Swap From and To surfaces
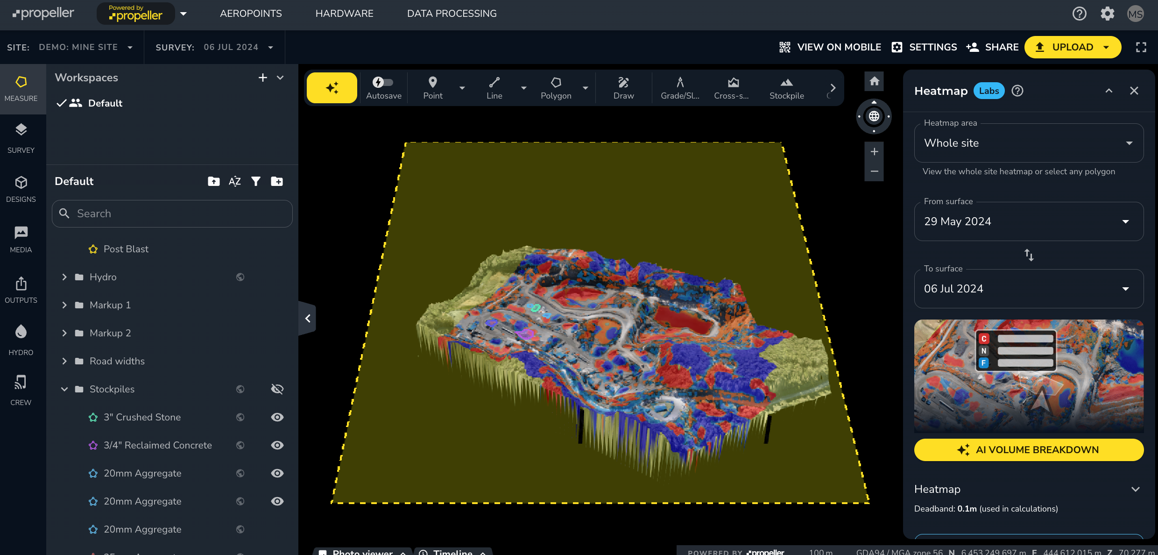Screen dimensions: 1158x555 [x=1029, y=255]
